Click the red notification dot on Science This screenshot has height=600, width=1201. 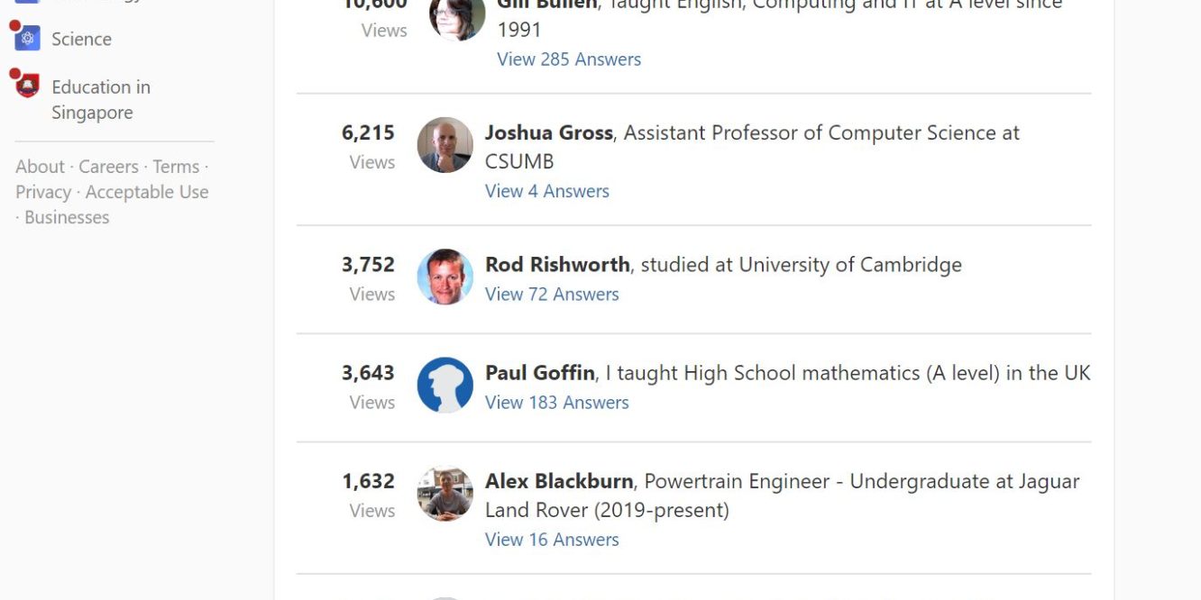point(14,26)
